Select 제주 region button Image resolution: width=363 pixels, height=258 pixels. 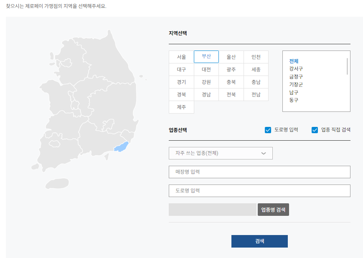[x=181, y=107]
